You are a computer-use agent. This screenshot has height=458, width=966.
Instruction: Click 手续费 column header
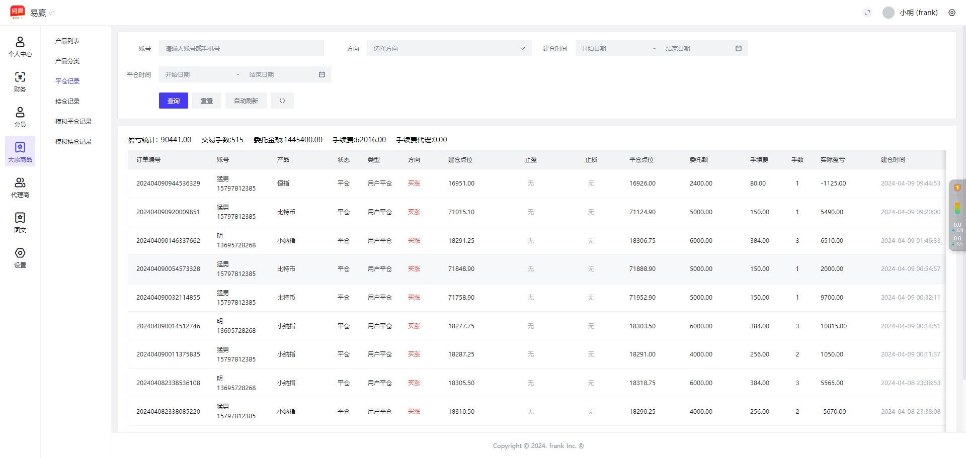pyautogui.click(x=759, y=159)
